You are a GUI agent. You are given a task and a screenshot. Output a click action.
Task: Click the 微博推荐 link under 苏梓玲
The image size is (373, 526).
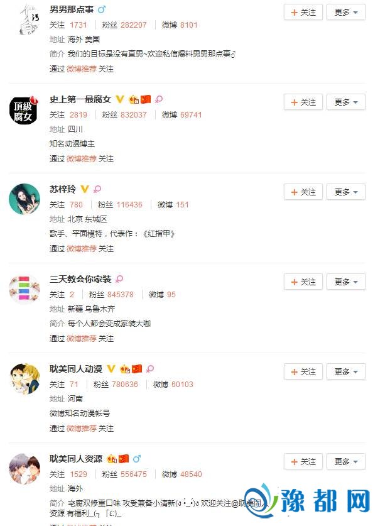click(82, 249)
